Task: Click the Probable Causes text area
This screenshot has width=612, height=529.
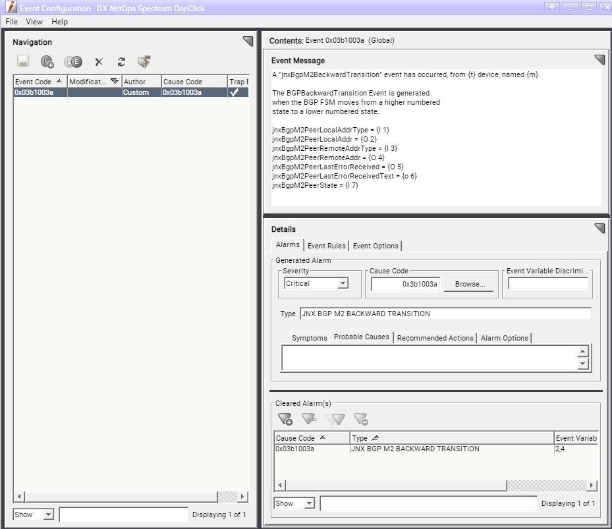Action: 430,358
